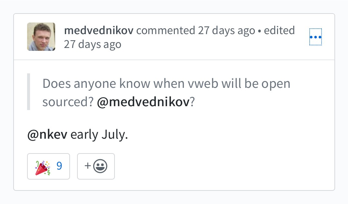
Task: Open the @medvednikov mention in the quote
Action: click(143, 102)
